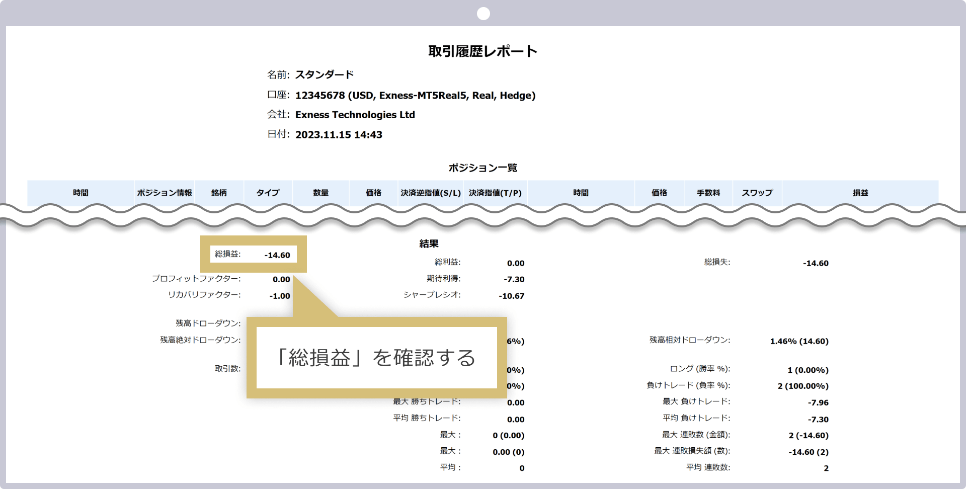Click the リカバリファクター value -1.00
This screenshot has width=966, height=489.
point(279,296)
